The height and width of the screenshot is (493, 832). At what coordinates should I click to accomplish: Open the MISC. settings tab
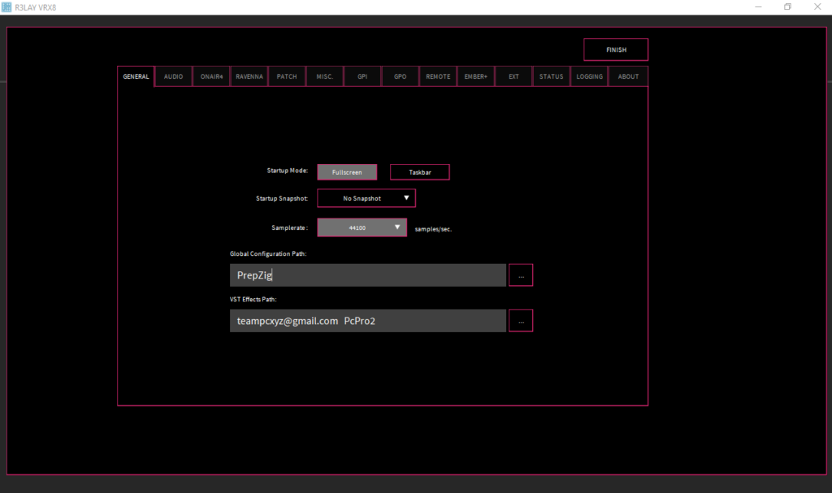tap(324, 76)
